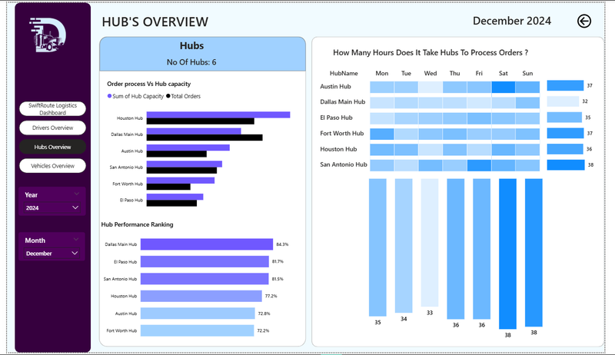Screen dimensions: 615x355
Task: Click El Paso Hub row total bar 35
Action: [x=564, y=117]
